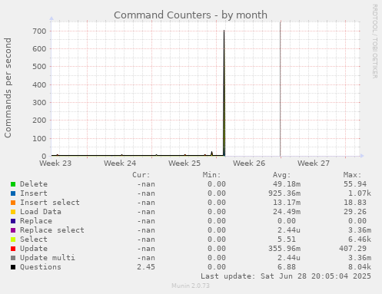Viewport: 382px width, 294px height.
Task: Click the 'Delete' legend label
Action: tap(34, 184)
